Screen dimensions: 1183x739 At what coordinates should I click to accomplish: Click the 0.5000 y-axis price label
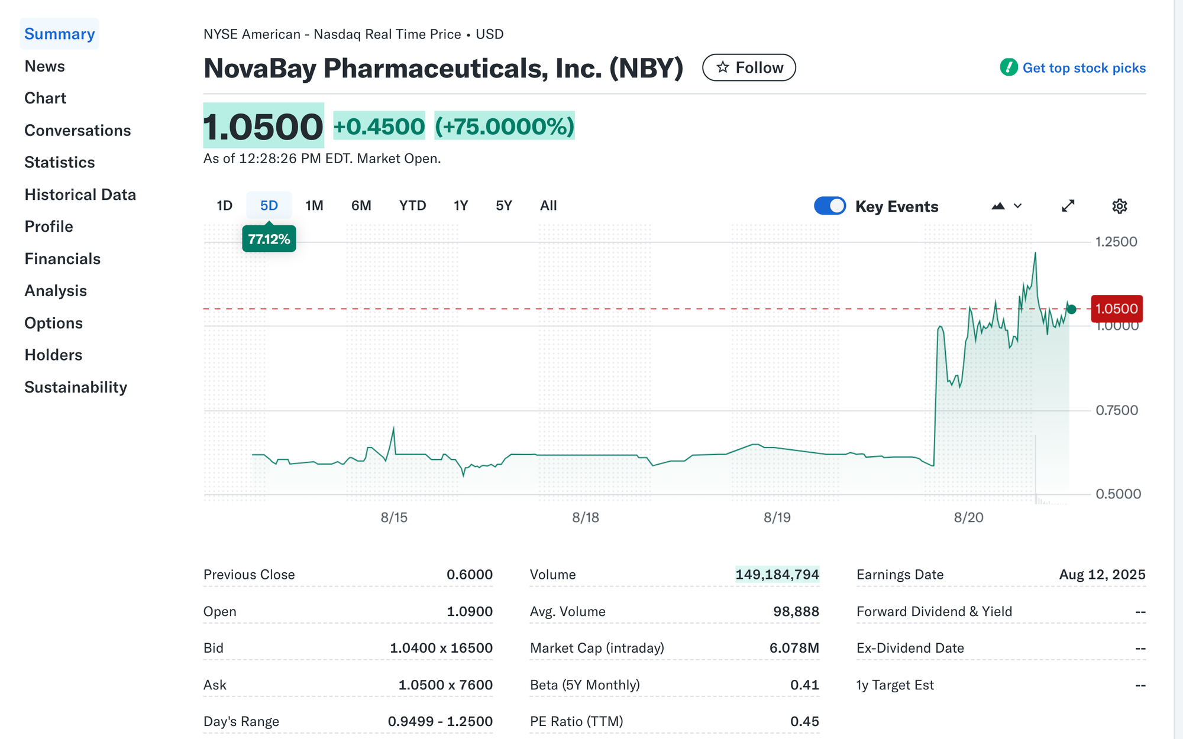[x=1118, y=494]
